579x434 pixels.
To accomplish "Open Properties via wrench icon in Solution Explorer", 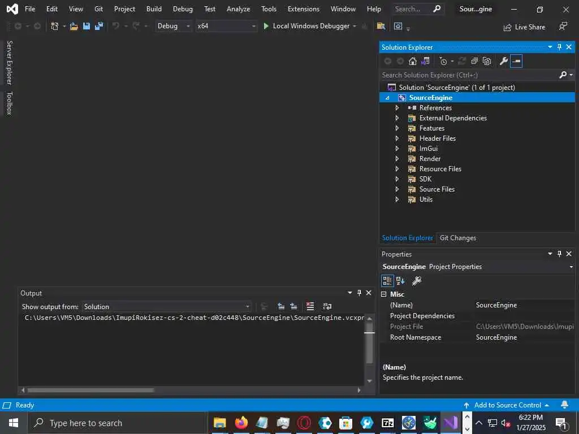I will (x=504, y=61).
